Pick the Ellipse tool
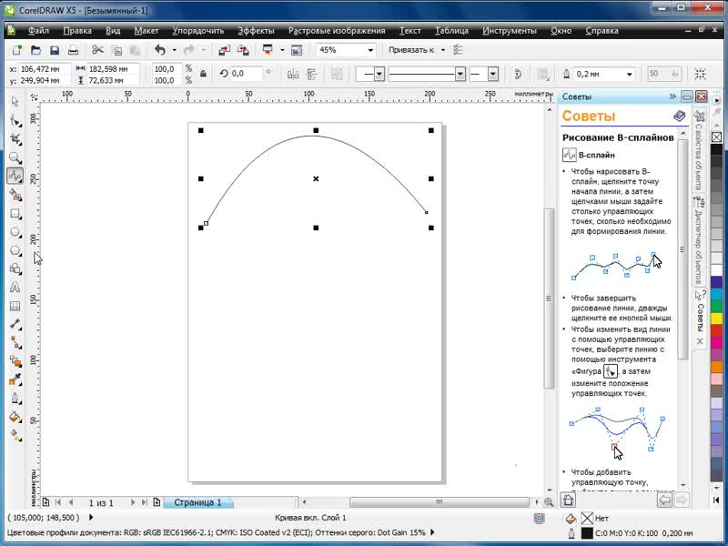Viewport: 728px width, 546px height. coord(15,232)
